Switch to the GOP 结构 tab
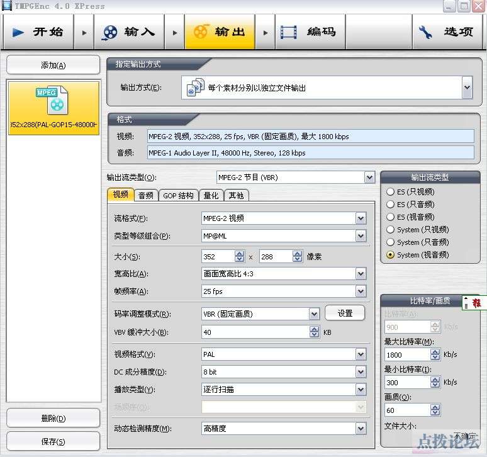 click(178, 195)
